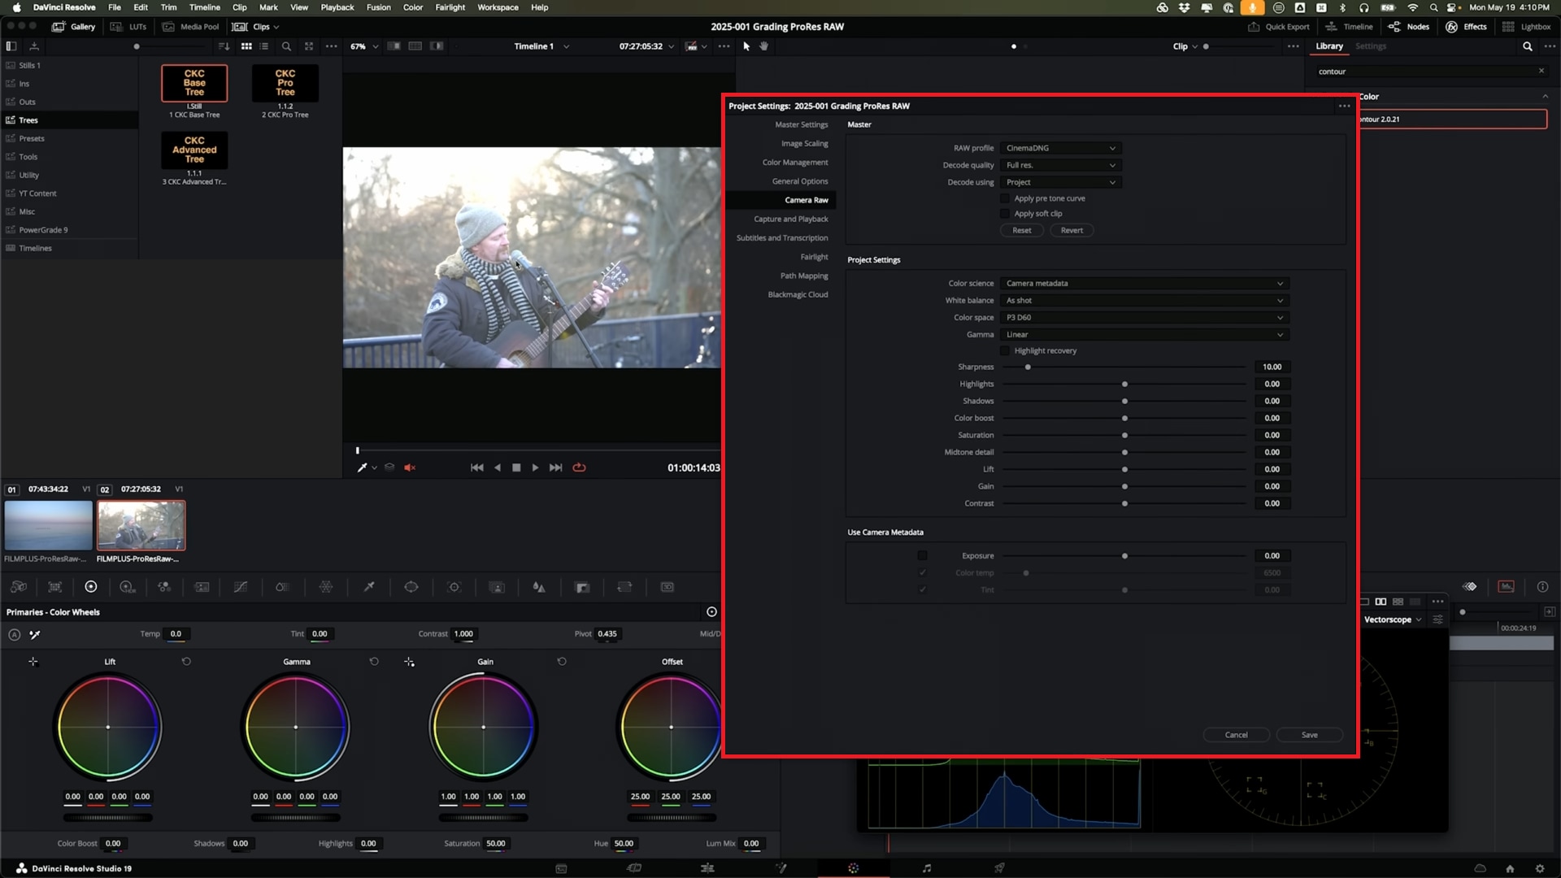Screen dimensions: 1561x878
Task: Select the hand pan tool in viewer
Action: 764,46
